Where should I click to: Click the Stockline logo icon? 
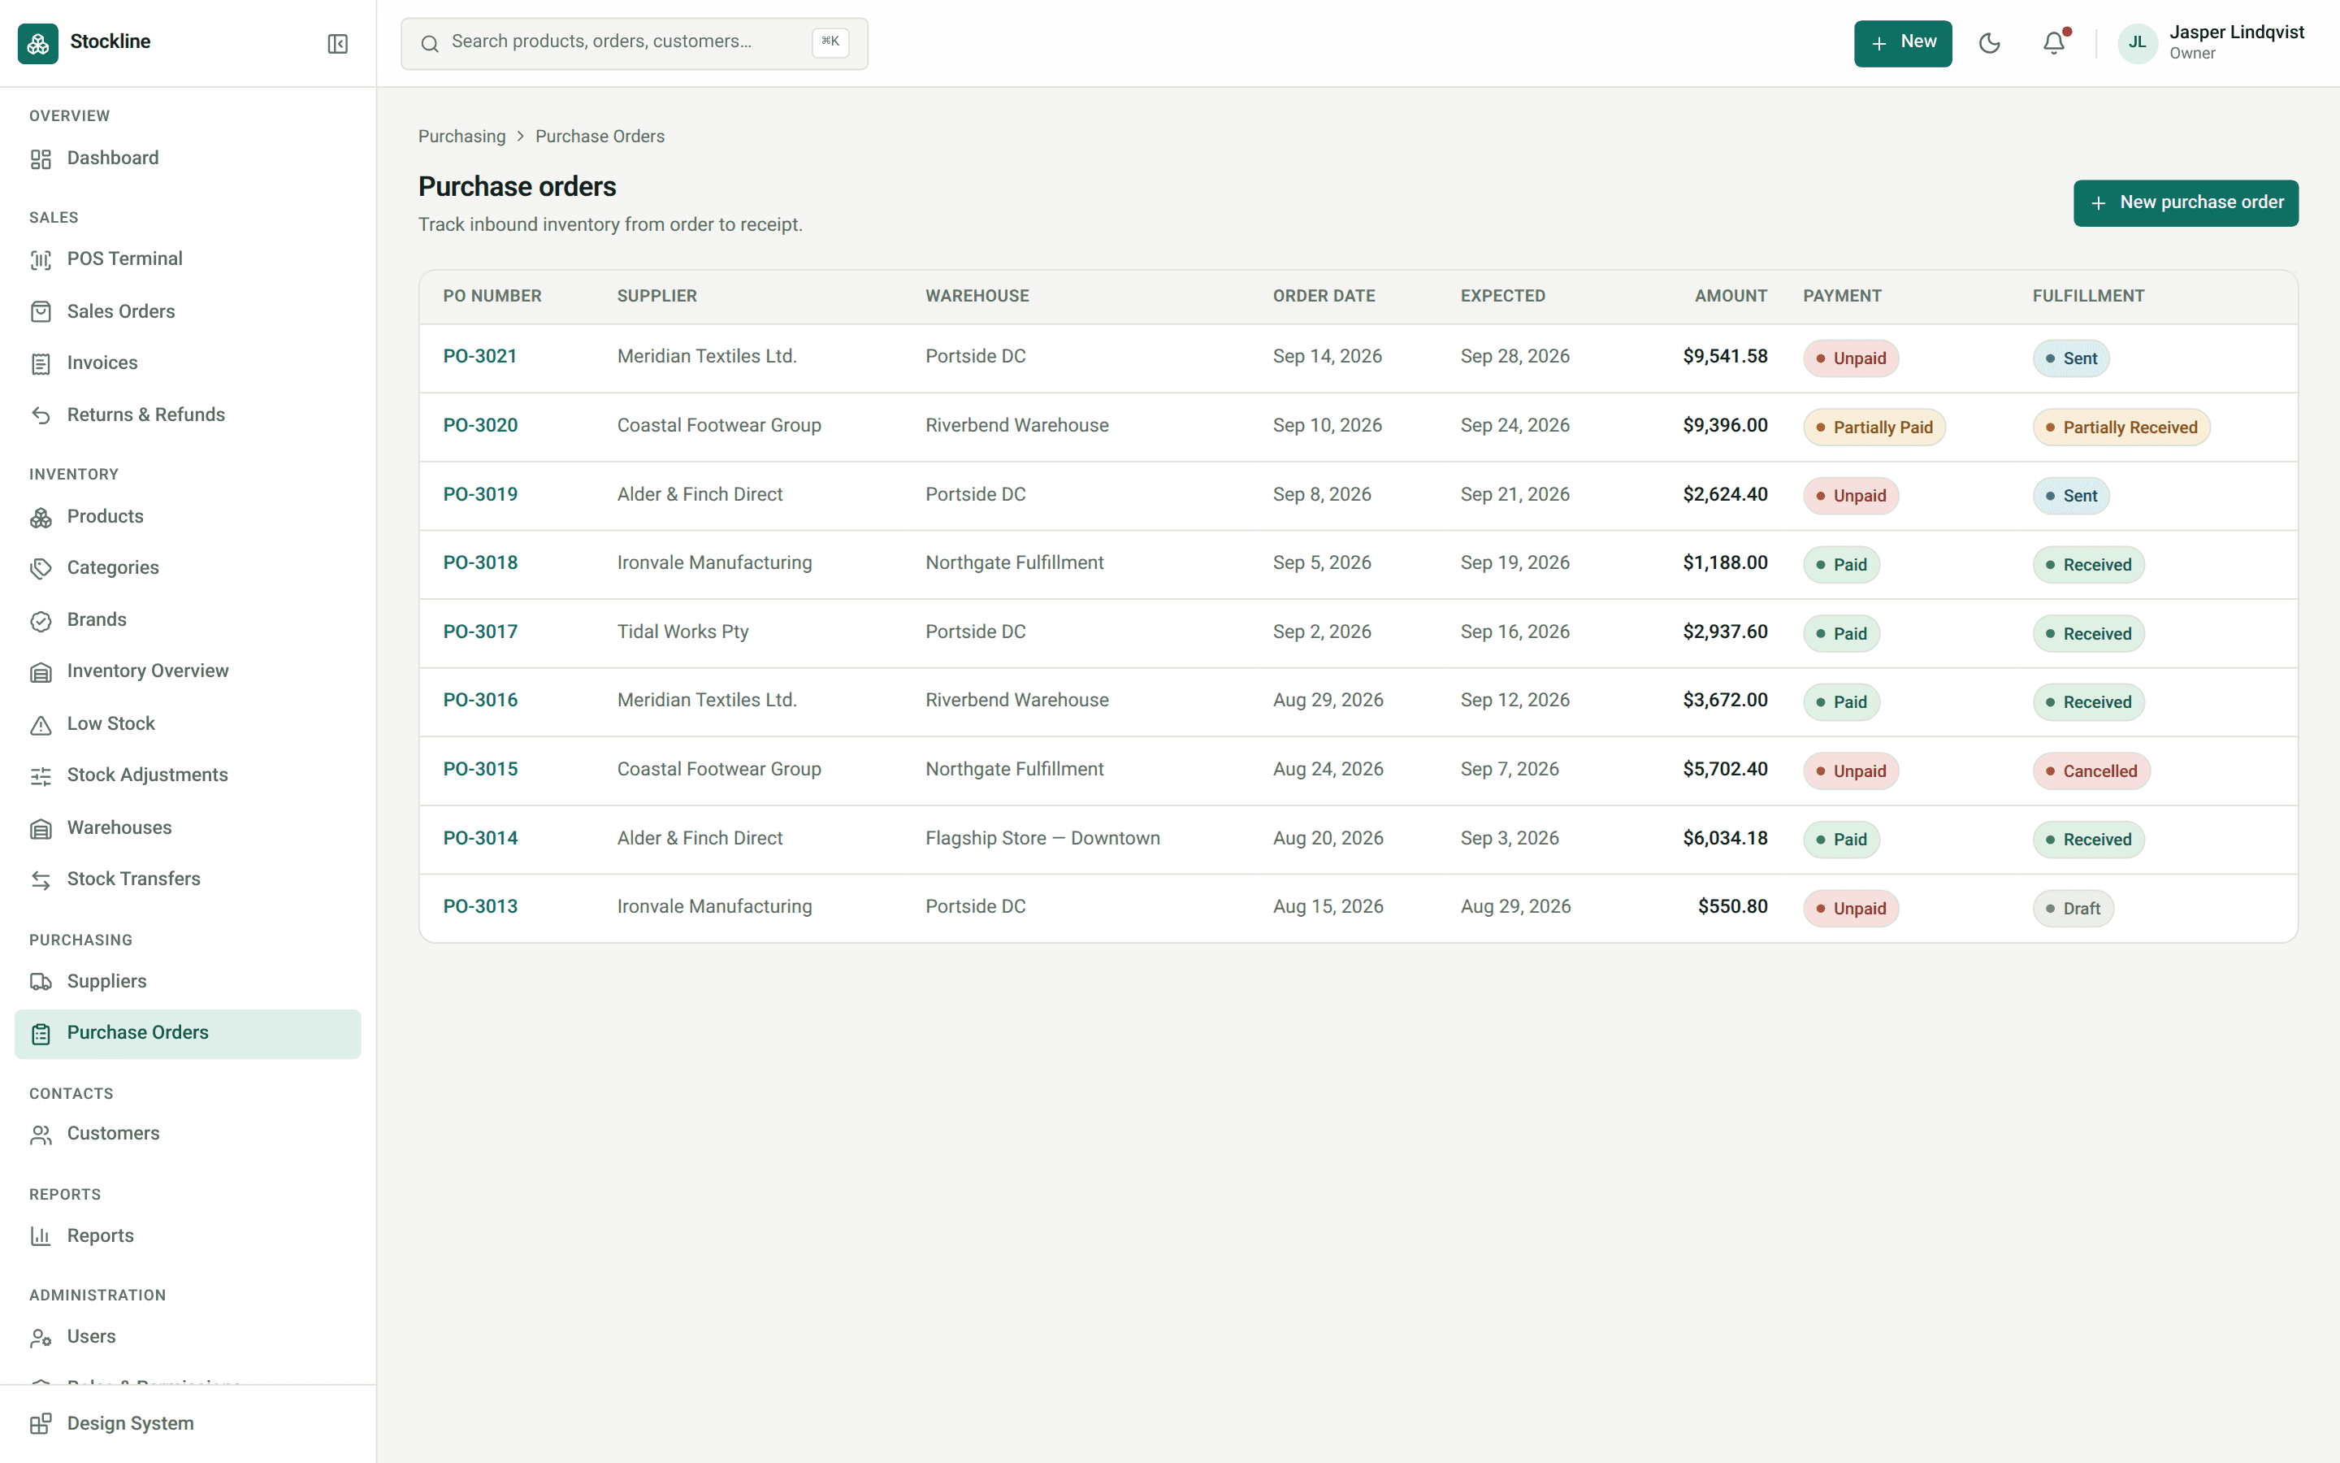click(37, 44)
